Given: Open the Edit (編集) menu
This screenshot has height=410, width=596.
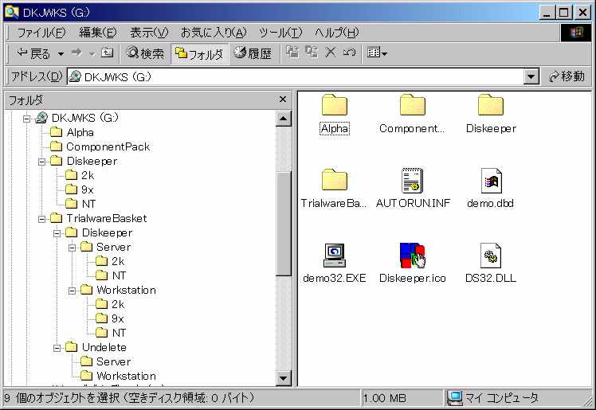Looking at the screenshot, I should click(98, 33).
